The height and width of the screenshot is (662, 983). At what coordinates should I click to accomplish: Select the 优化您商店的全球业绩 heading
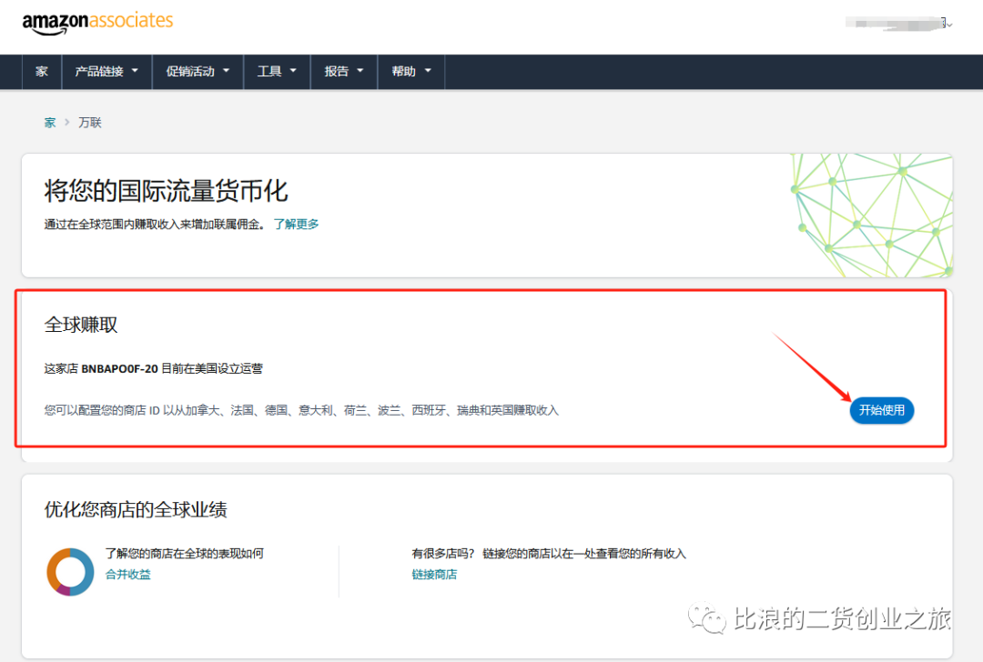click(136, 509)
